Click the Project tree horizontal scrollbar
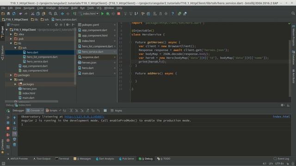Screen dimensions: 296x166 click(x=31, y=101)
